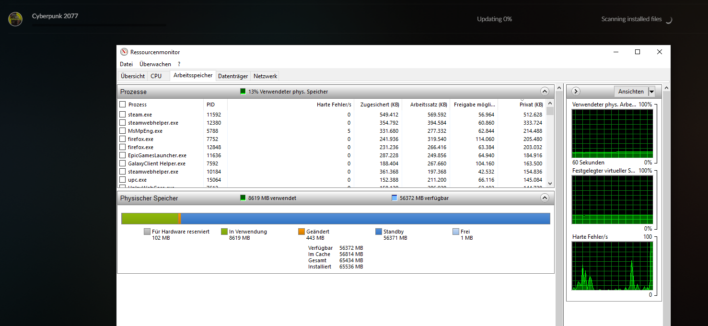This screenshot has width=708, height=326.
Task: Sort by Freigabe mögli... column header
Action: tap(474, 105)
